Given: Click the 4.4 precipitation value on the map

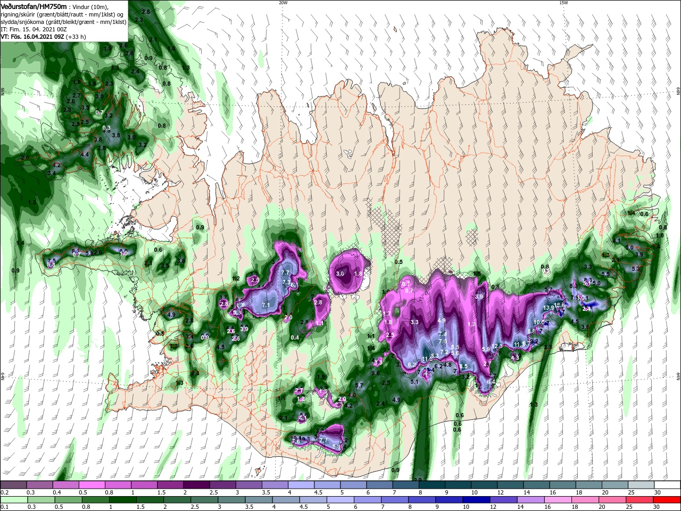Looking at the screenshot, I should (x=85, y=154).
